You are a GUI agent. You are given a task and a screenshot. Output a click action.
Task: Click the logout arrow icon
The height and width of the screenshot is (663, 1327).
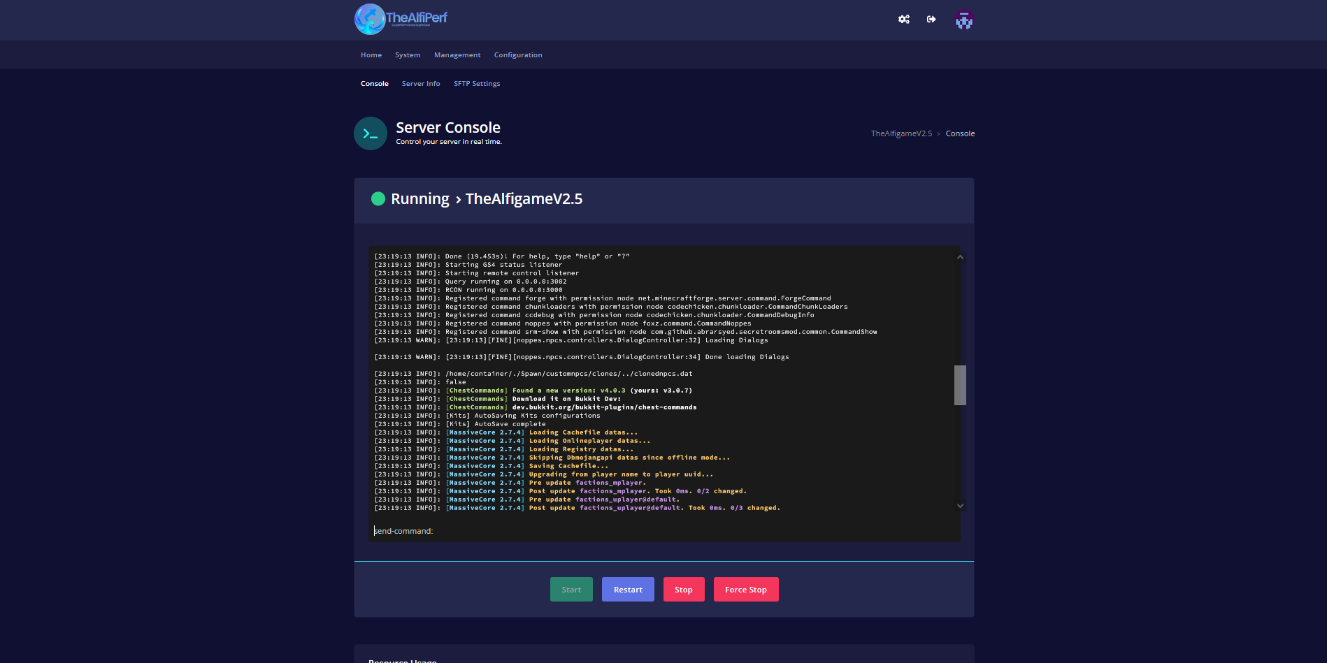pos(931,20)
